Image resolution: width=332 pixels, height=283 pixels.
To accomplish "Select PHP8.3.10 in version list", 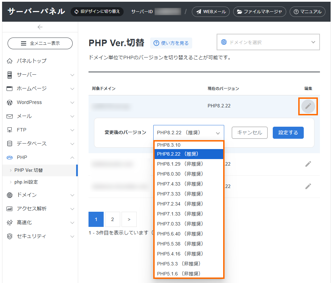I will coord(189,145).
